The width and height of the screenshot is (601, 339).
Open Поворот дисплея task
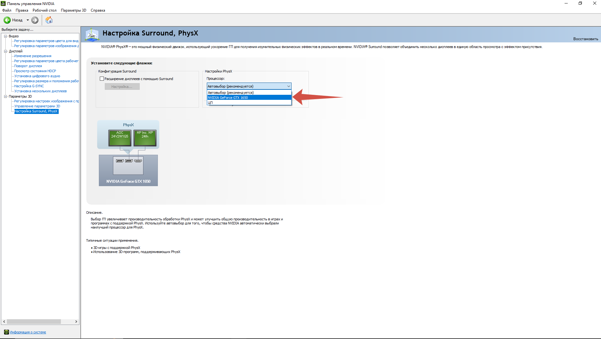[x=28, y=66]
